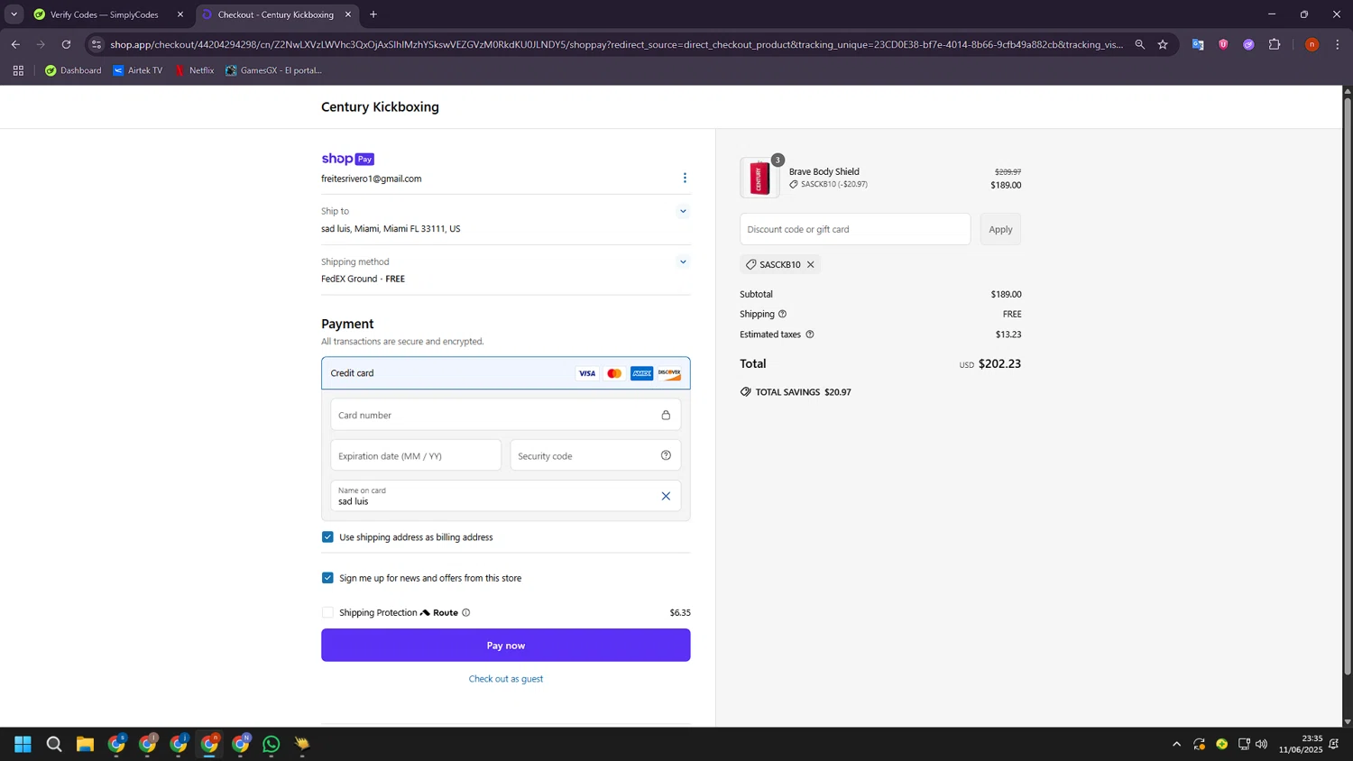
Task: Go back to the previous page
Action: (x=15, y=44)
